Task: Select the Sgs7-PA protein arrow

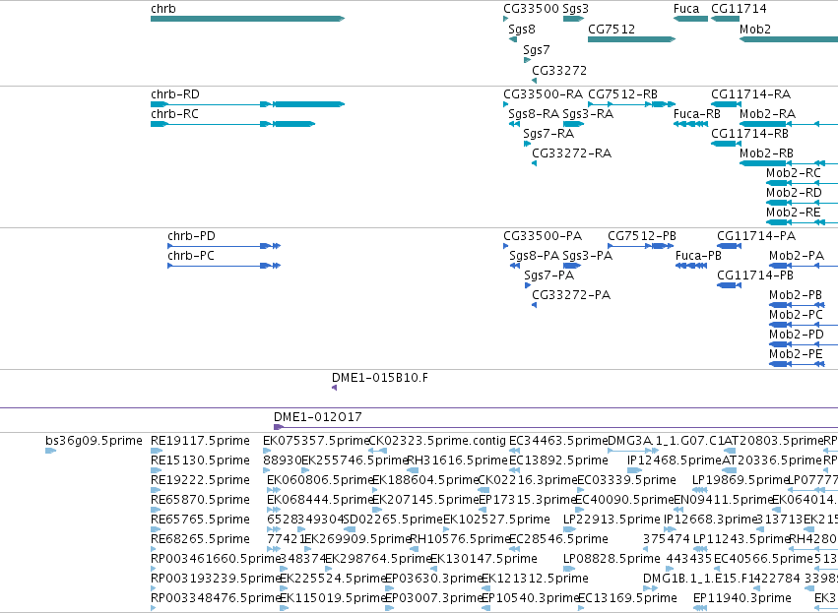Action: point(528,285)
